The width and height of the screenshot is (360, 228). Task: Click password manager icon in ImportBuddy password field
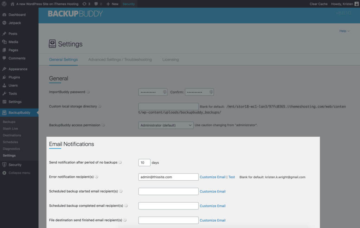tap(165, 92)
